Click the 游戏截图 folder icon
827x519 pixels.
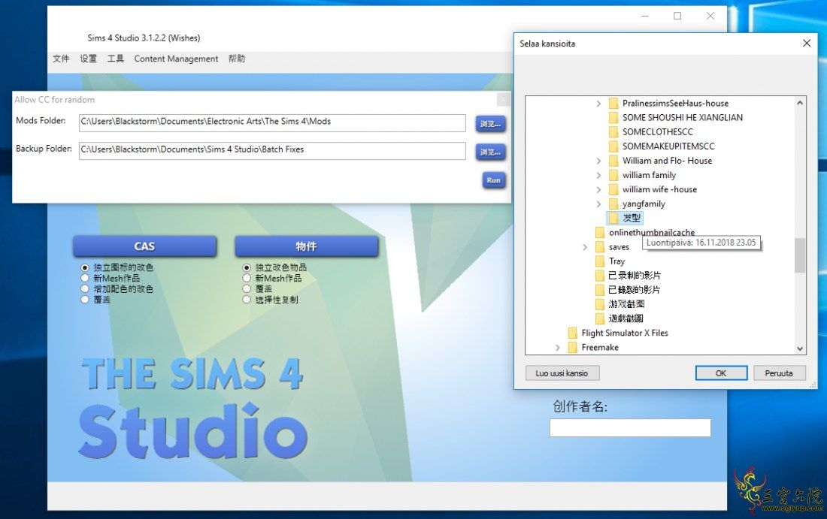pos(600,304)
